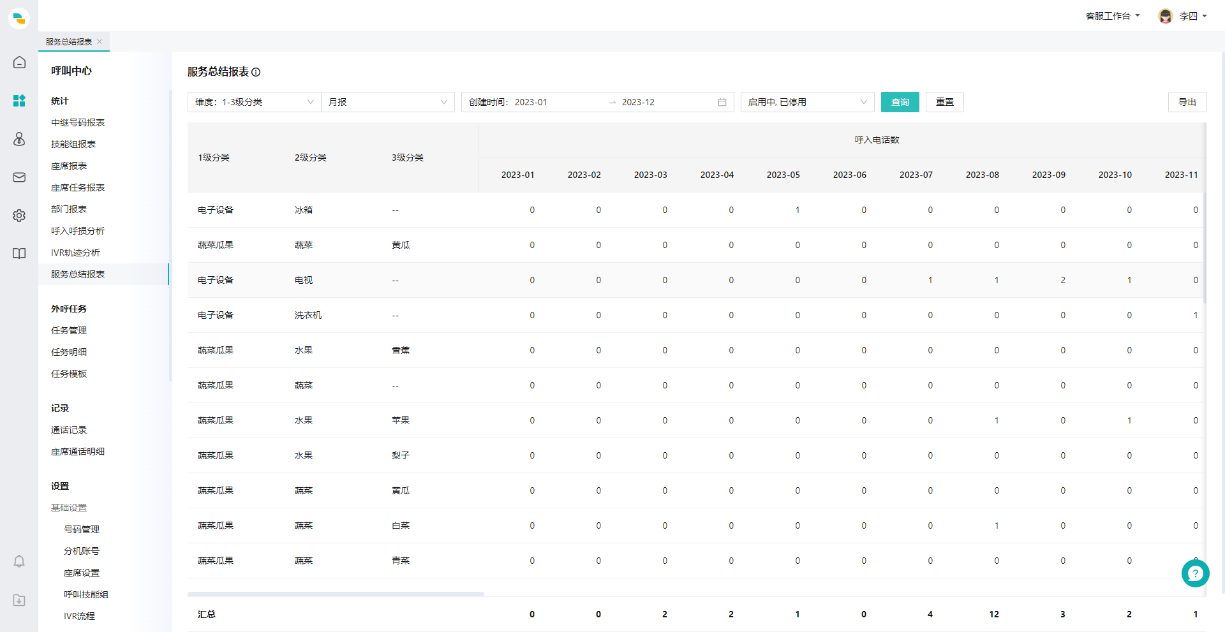Click the 呼入电话数 header
The image size is (1225, 632).
[877, 140]
